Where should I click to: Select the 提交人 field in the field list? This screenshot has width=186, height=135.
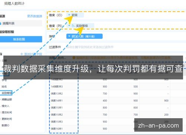click(x=6, y=106)
